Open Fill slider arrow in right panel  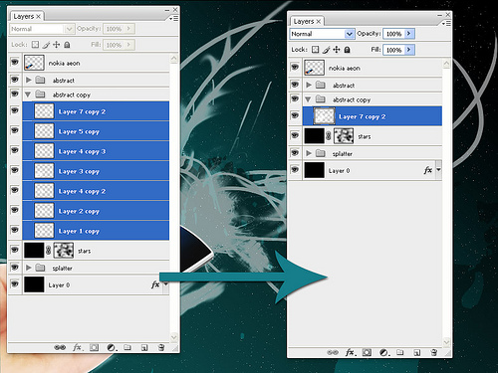point(409,50)
